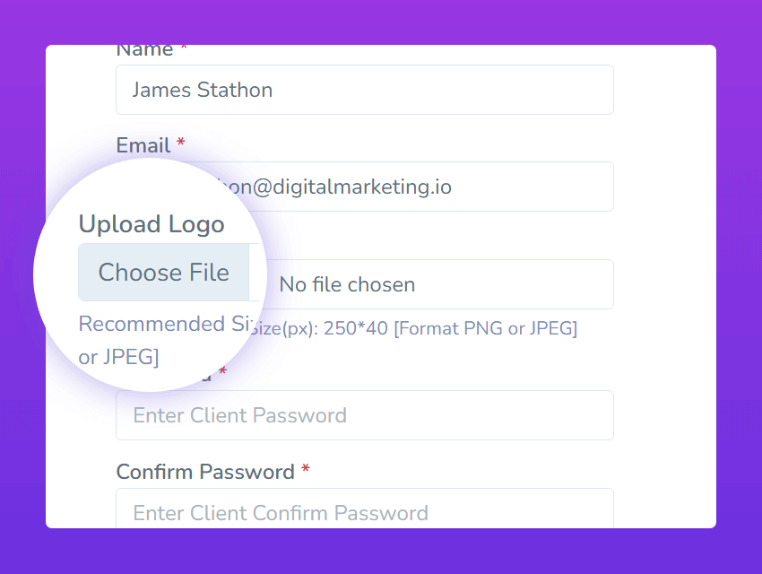Focus the Enter Client Password field
This screenshot has height=574, width=762.
click(364, 415)
